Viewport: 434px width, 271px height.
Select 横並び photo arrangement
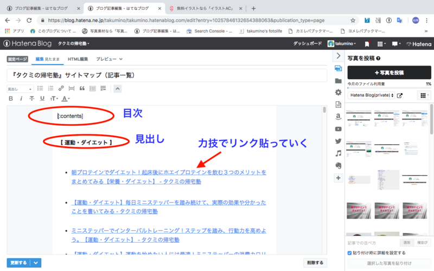tap(422, 242)
